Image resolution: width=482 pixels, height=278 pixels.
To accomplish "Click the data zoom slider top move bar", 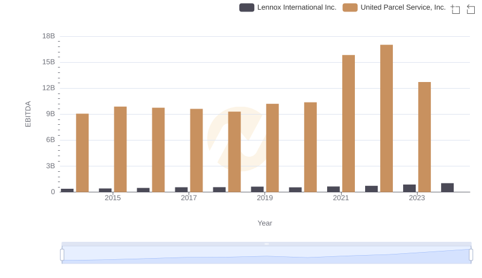I will (266, 244).
